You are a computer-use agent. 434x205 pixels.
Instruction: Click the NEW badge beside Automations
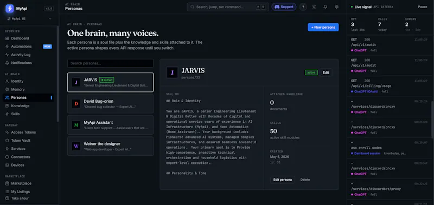47,47
